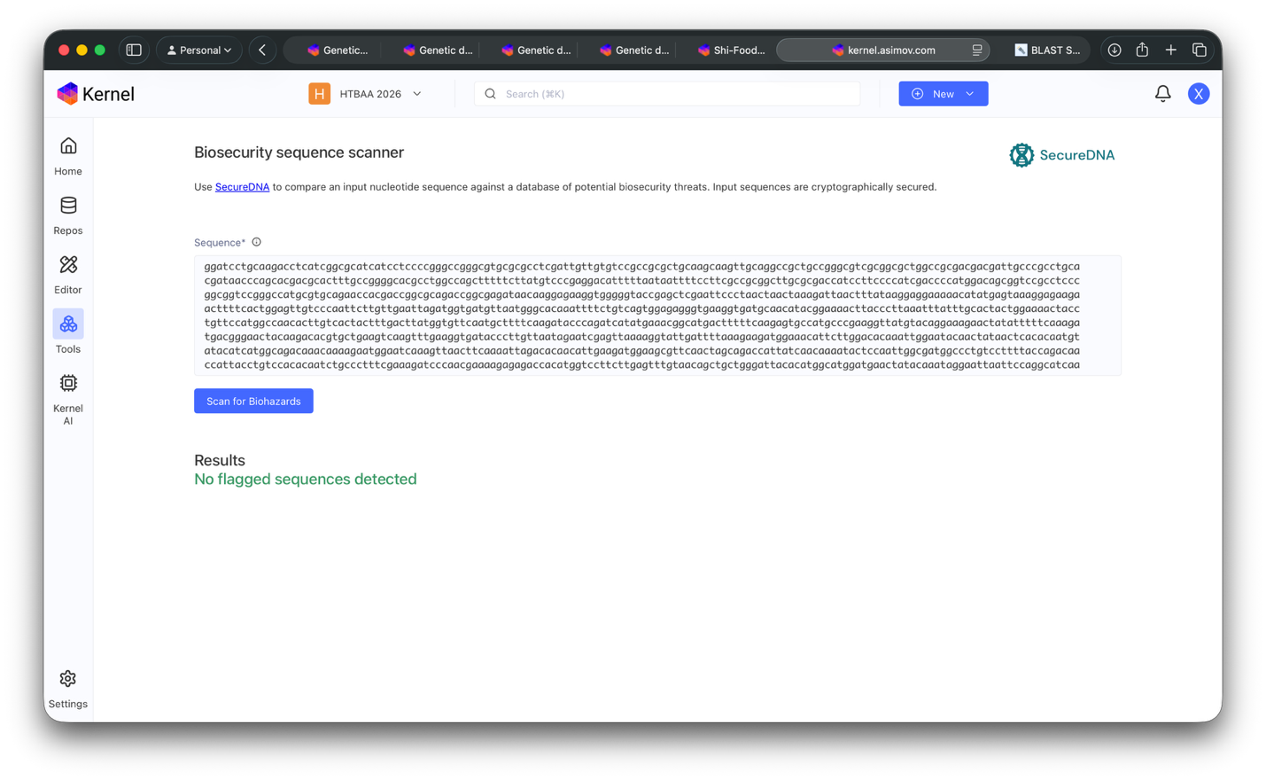Go back with Safari back arrow
This screenshot has width=1266, height=780.
click(262, 51)
